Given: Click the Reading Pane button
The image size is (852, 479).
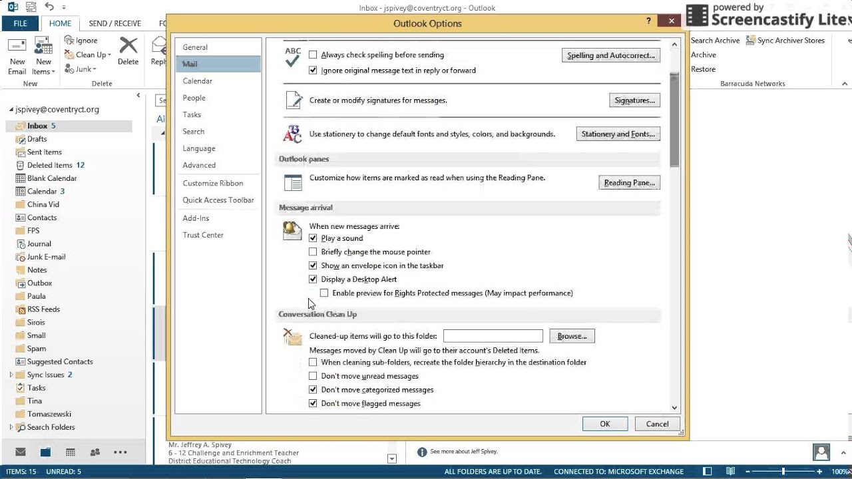Looking at the screenshot, I should coord(629,183).
